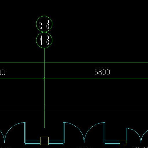
Task: Click the 5800 dimension text
Action: click(102, 72)
